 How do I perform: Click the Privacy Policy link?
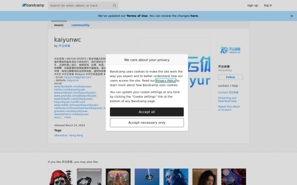[x=166, y=80]
